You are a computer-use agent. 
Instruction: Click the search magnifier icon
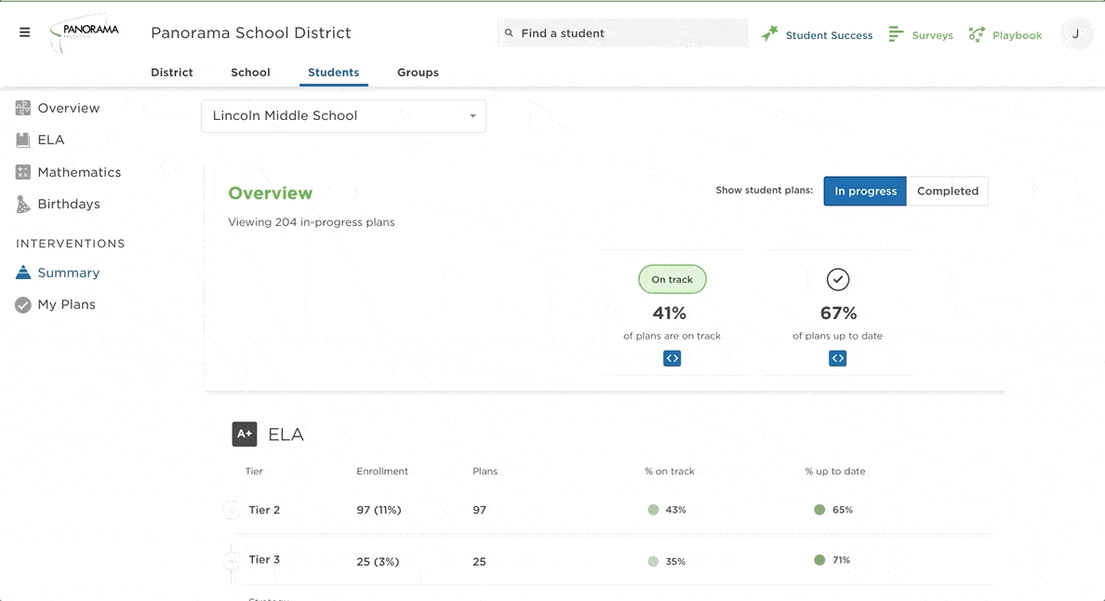click(x=509, y=33)
